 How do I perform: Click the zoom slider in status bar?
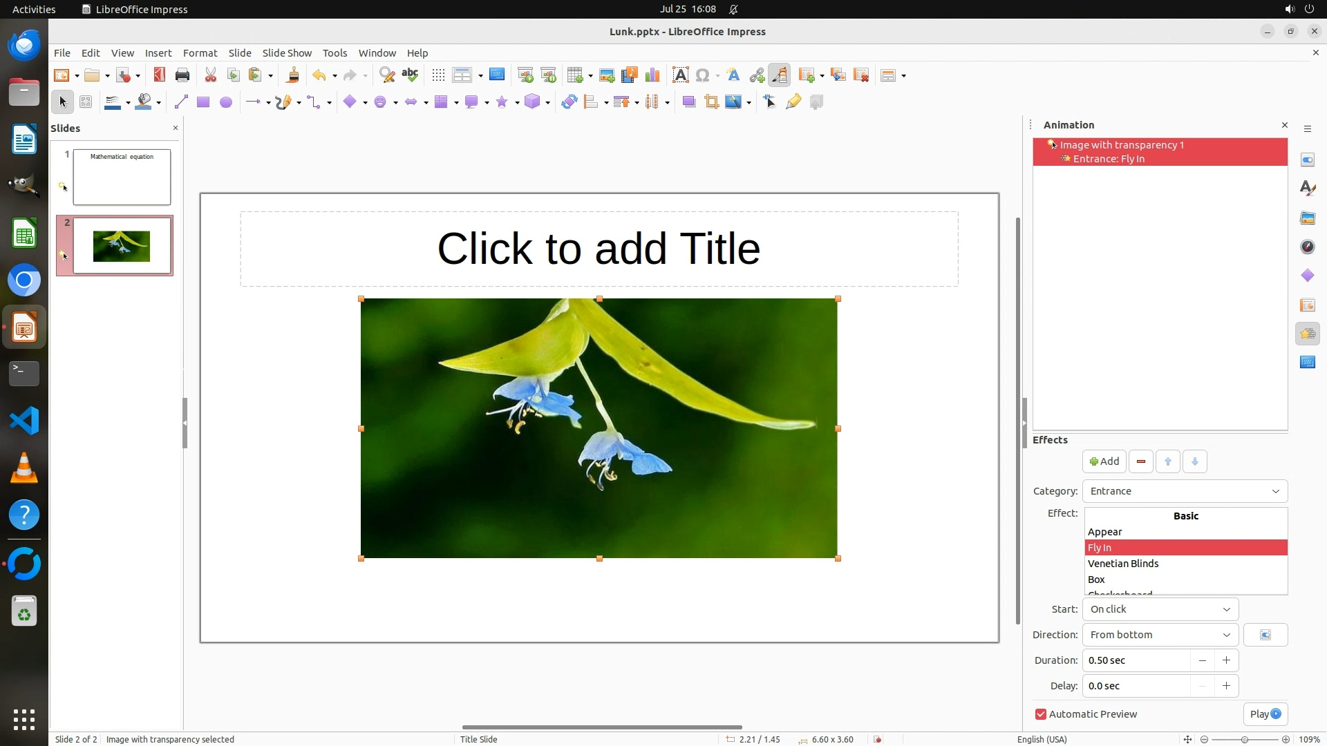[1244, 739]
